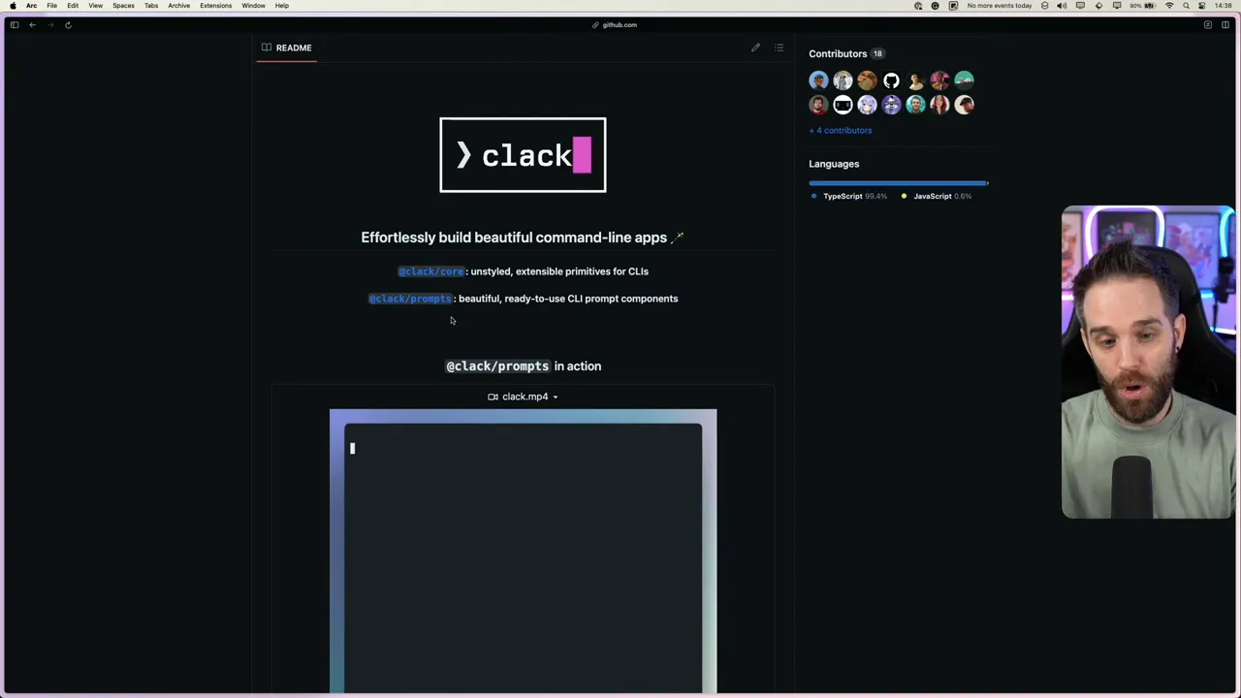Viewport: 1241px width, 698px height.
Task: Open the mountain landscape contributor avatar
Action: point(964,80)
